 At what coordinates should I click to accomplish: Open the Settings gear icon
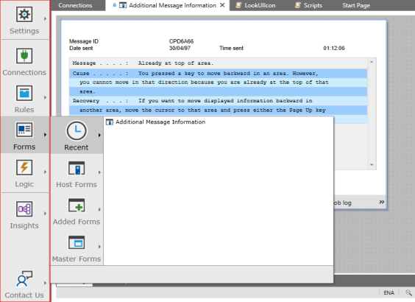pos(24,14)
